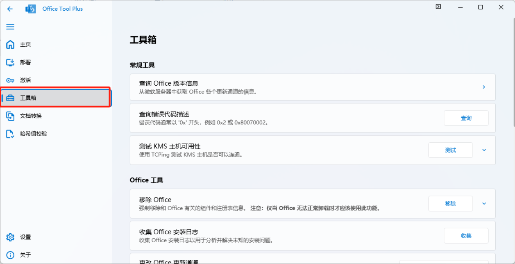Go to the 主页 home page

pyautogui.click(x=25, y=45)
